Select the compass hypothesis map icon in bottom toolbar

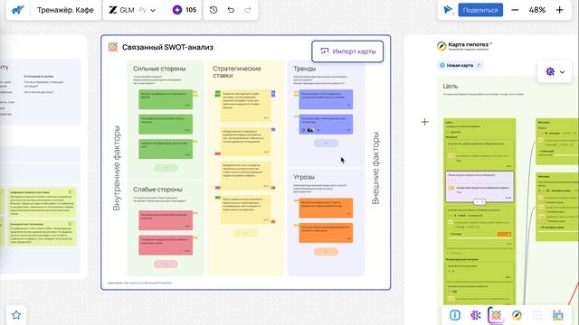pos(517,315)
